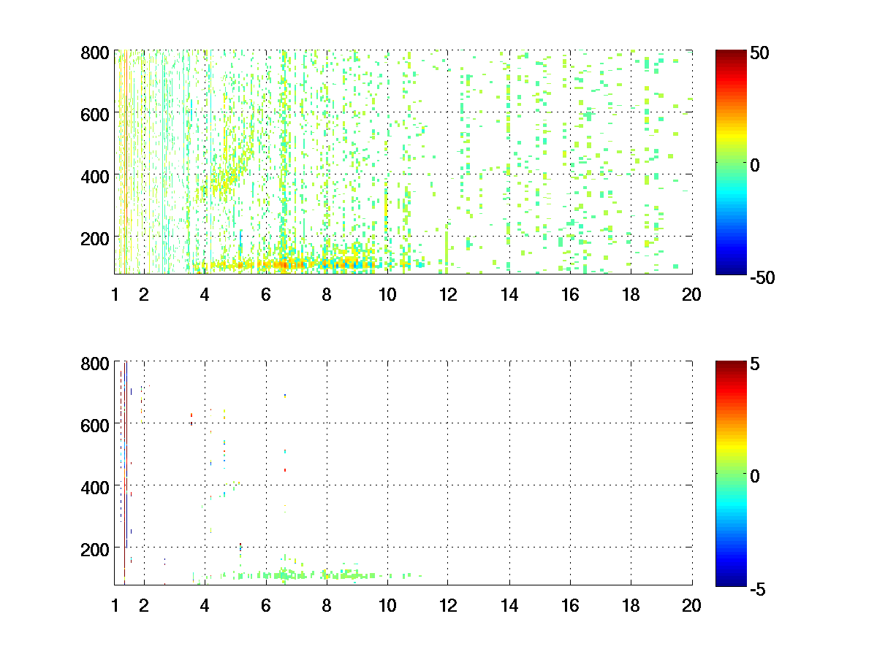This screenshot has width=877, height=657.
Task: Click y-axis tick '600' of upper plot
Action: [x=95, y=115]
